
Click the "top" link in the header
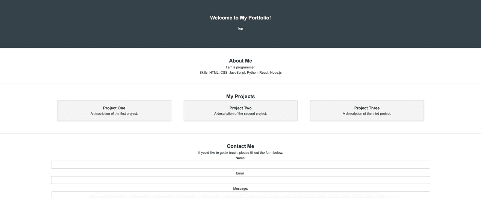coord(240,28)
